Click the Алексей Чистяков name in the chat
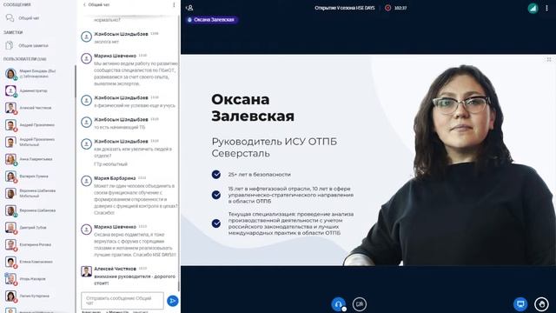Screen dimensions: 556x313 pyautogui.click(x=116, y=269)
